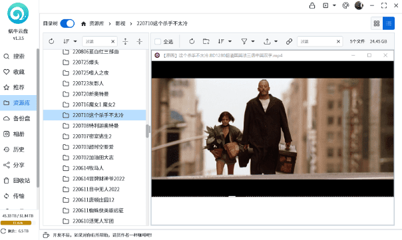This screenshot has height=240, width=402.
Task: Click the move-to-folder icon
Action: (206, 41)
